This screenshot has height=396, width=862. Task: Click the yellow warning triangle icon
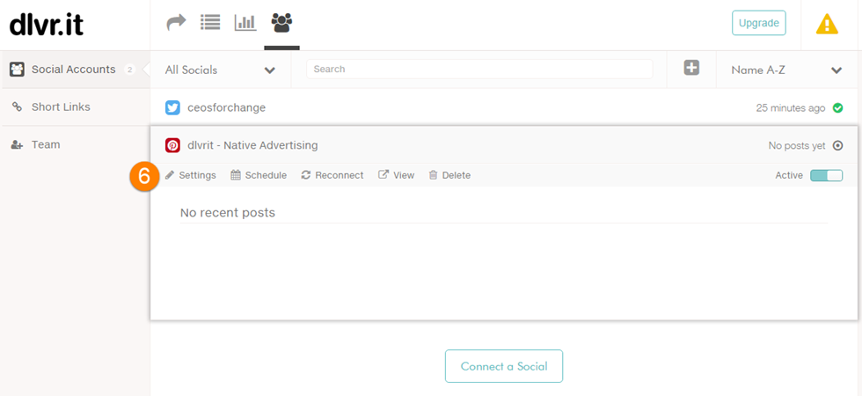point(827,24)
